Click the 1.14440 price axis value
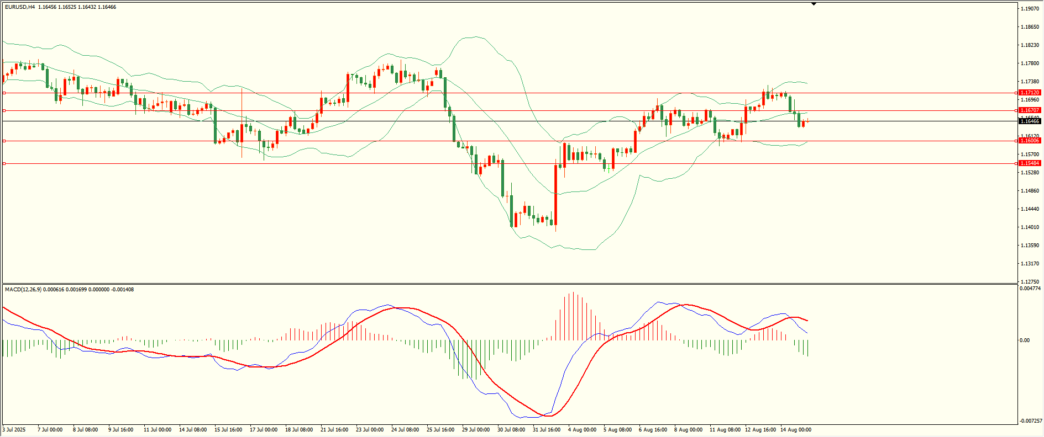Screen dimensions: 1044x437 pyautogui.click(x=1030, y=209)
